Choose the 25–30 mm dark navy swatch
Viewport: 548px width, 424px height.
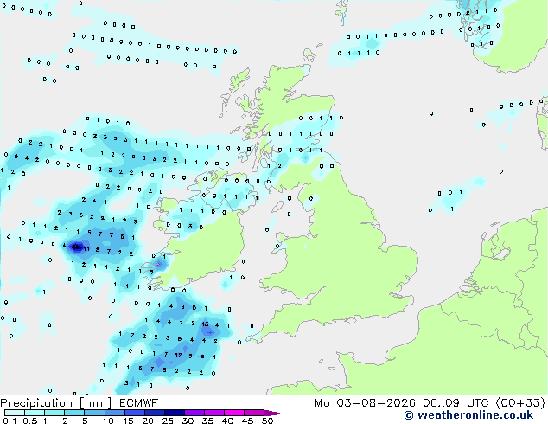point(174,413)
